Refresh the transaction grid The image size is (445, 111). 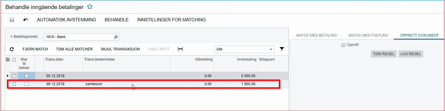pyautogui.click(x=12, y=49)
